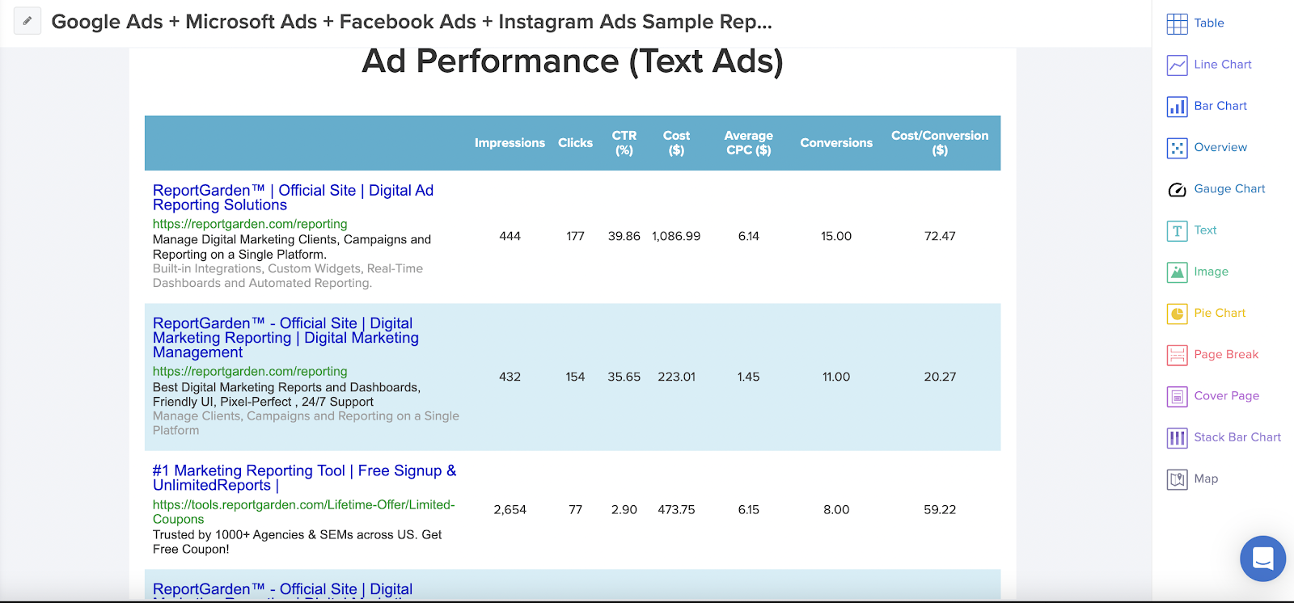Select the Gauge Chart widget icon
Image resolution: width=1294 pixels, height=603 pixels.
tap(1177, 189)
